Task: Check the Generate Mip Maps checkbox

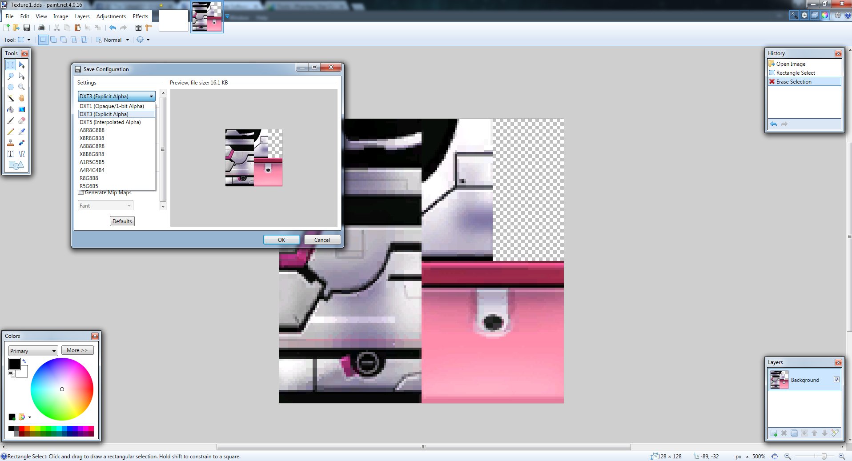Action: [81, 192]
